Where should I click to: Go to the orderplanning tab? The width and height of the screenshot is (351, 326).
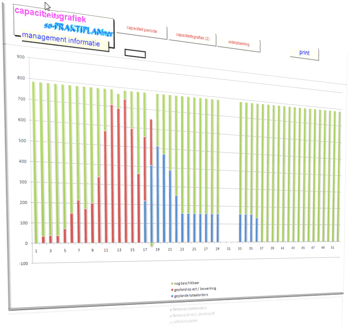(239, 44)
